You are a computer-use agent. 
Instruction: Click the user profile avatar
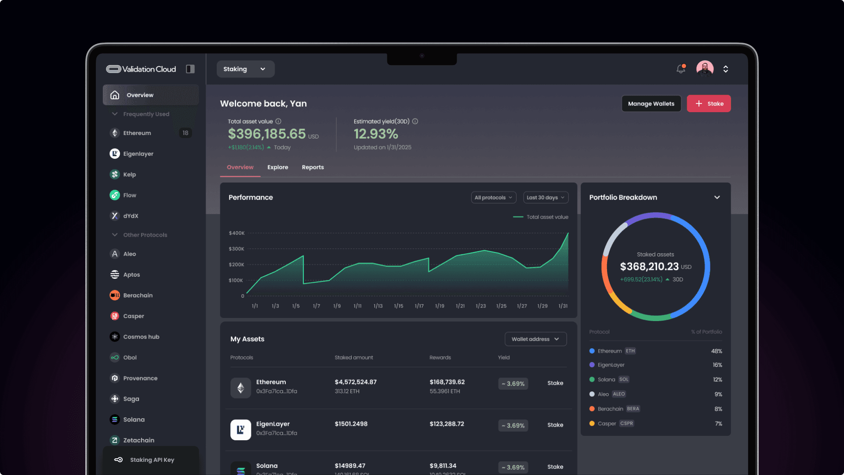tap(705, 69)
